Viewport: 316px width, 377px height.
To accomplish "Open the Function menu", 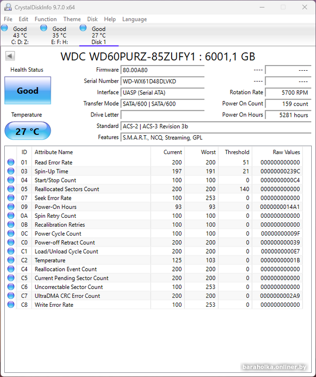I will click(x=46, y=19).
